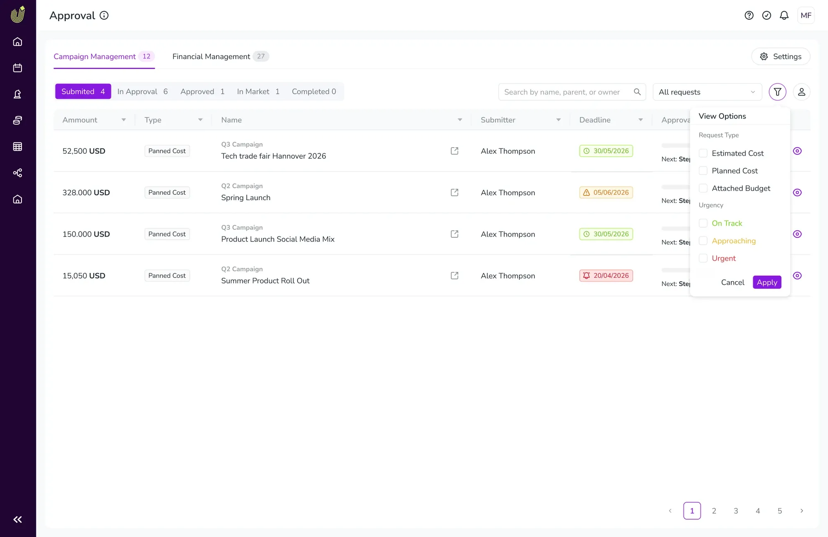Viewport: 828px width, 537px height.
Task: Click eye icon on Spring Launch row
Action: [797, 193]
